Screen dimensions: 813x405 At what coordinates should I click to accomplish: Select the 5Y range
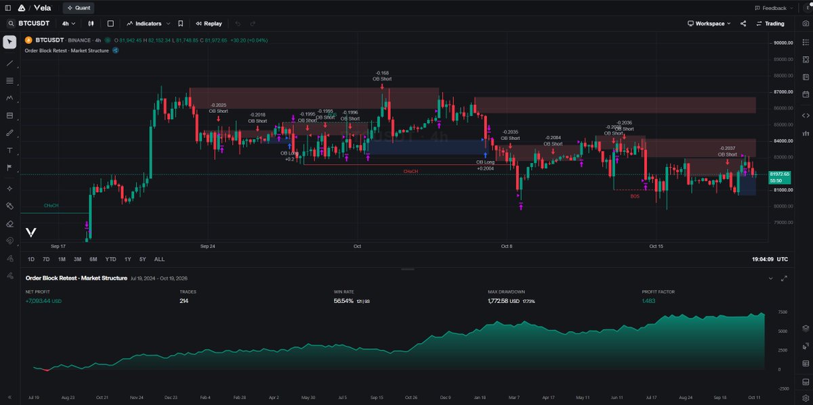pos(142,259)
